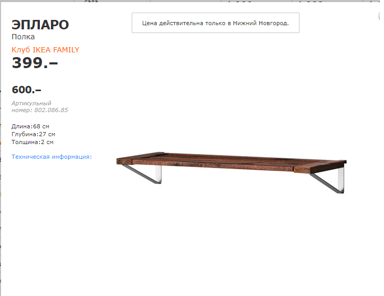384x296 pixels.
Task: Select the Глубина: 27 см dimension line
Action: 33,134
